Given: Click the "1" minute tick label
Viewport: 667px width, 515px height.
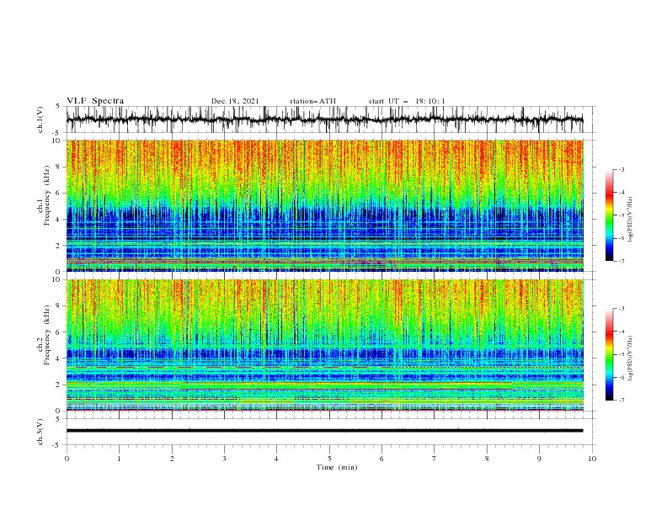Looking at the screenshot, I should tap(119, 459).
